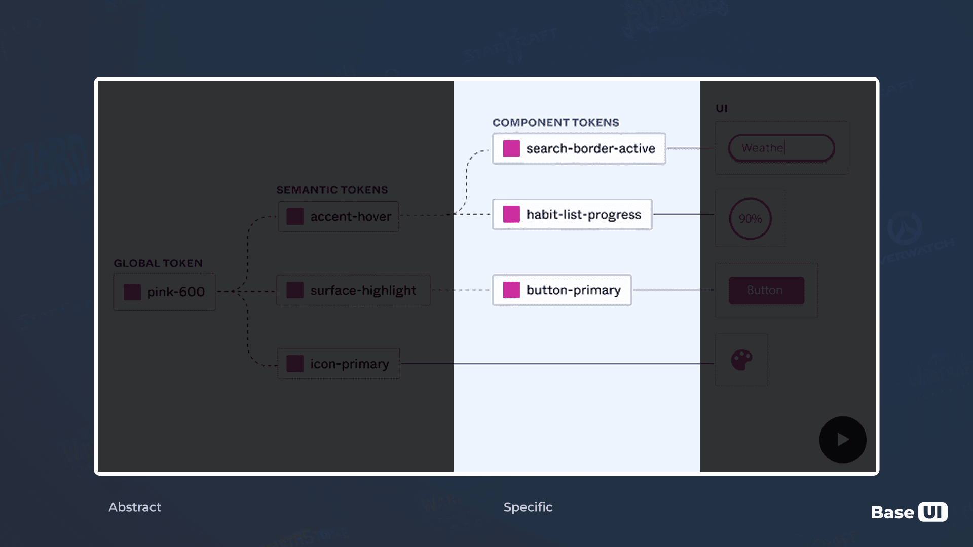Click the COMPONENT TOKENS heading
This screenshot has width=973, height=547.
point(556,122)
